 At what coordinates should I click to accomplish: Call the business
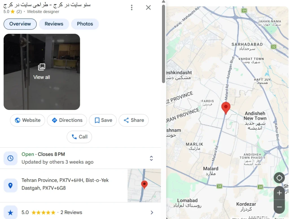[79, 137]
